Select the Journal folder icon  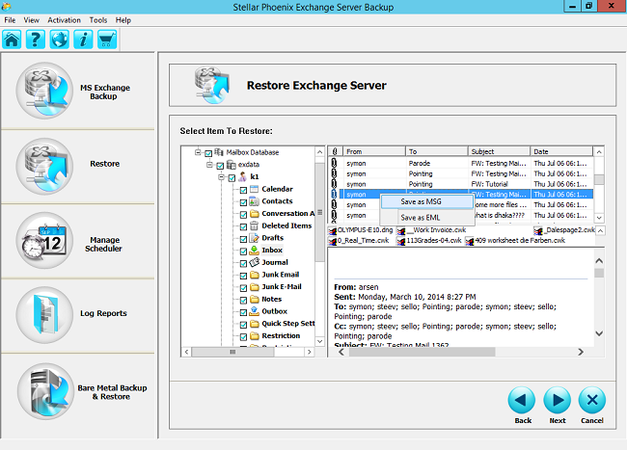pos(255,262)
